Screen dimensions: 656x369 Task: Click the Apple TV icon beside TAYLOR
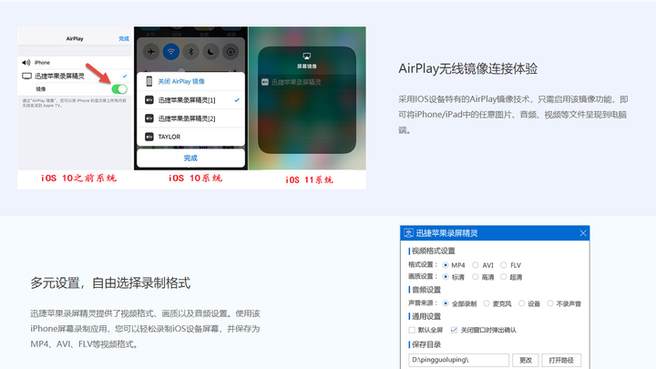pyautogui.click(x=149, y=137)
